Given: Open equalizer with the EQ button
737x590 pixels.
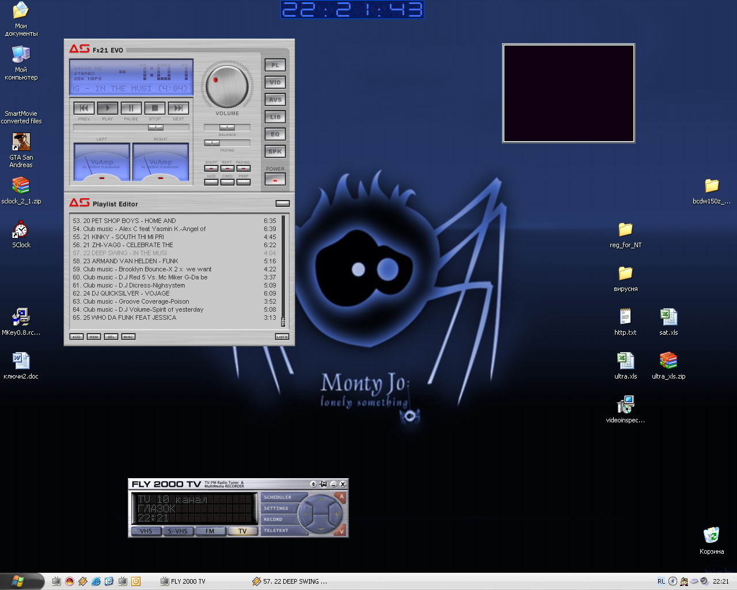Looking at the screenshot, I should pyautogui.click(x=275, y=134).
